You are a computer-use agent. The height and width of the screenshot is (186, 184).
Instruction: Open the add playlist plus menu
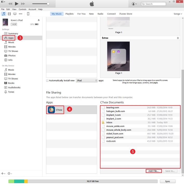(3, 173)
